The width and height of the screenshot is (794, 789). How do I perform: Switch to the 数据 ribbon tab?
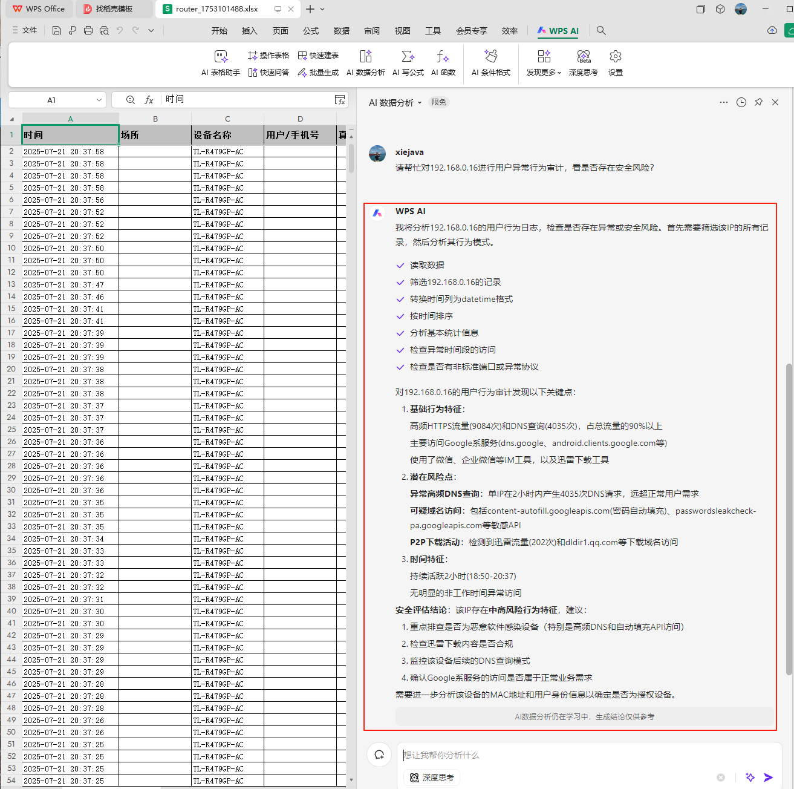point(341,30)
